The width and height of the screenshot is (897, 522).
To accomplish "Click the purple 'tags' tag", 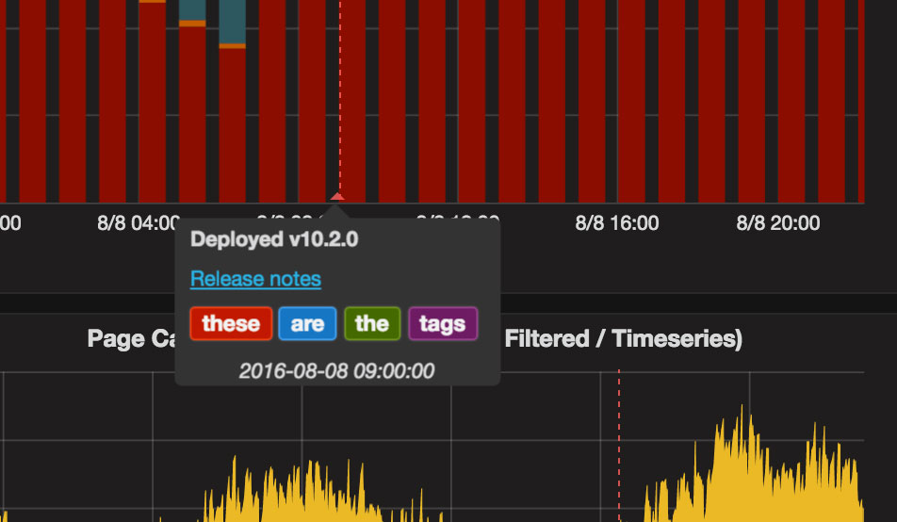I will click(x=443, y=323).
